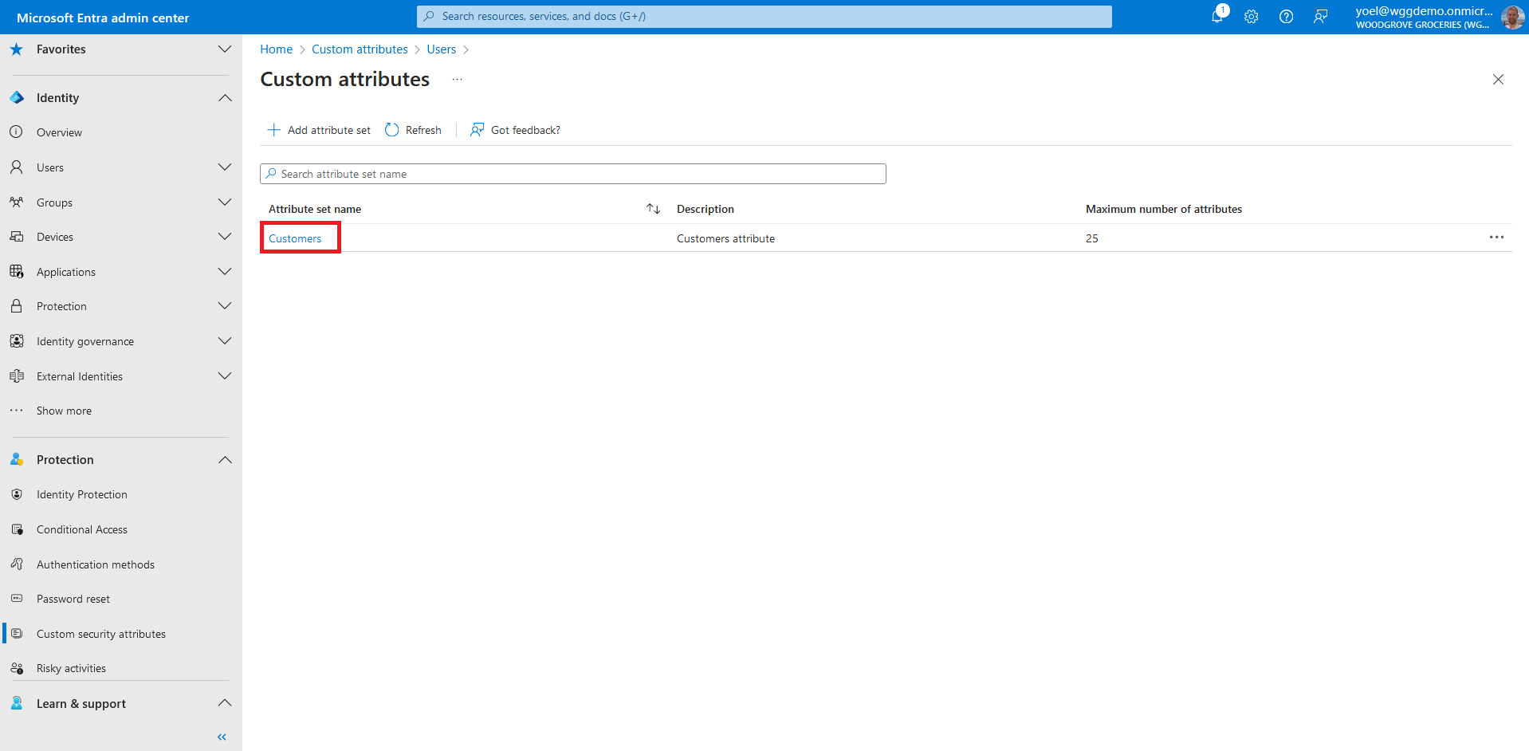
Task: Open portal settings gear icon
Action: (1251, 17)
